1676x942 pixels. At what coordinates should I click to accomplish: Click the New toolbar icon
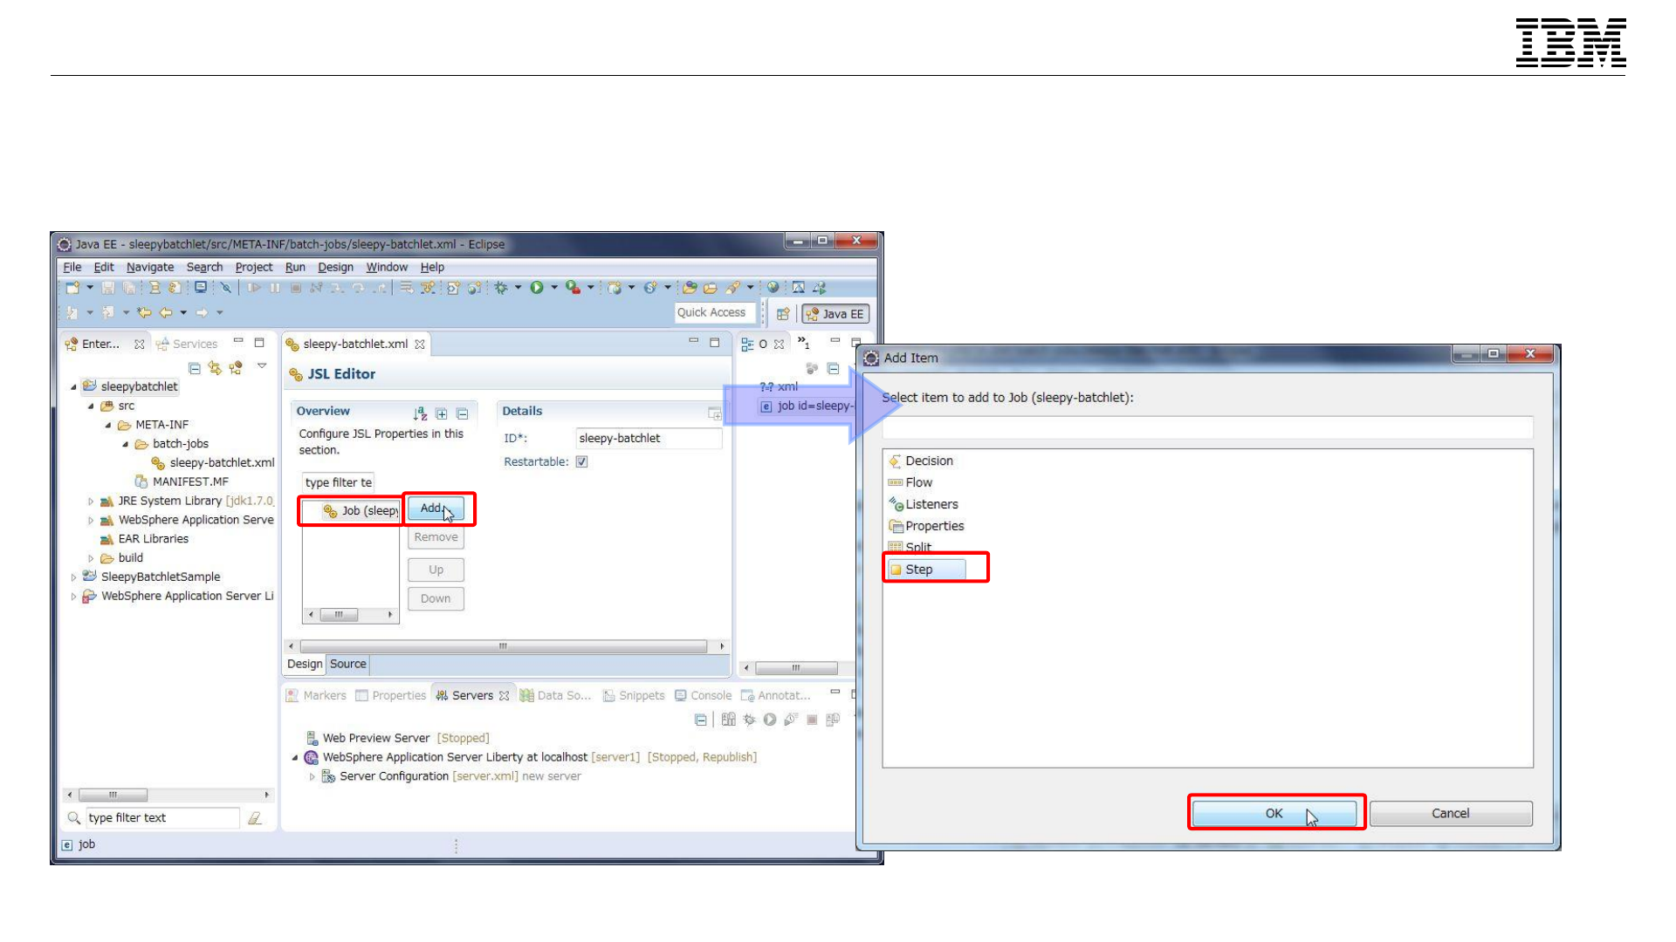click(x=72, y=288)
